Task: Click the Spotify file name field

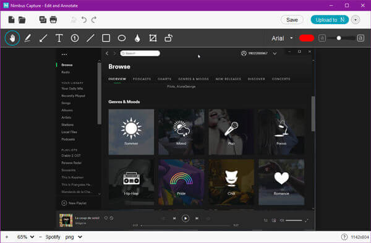Action: coord(53,237)
